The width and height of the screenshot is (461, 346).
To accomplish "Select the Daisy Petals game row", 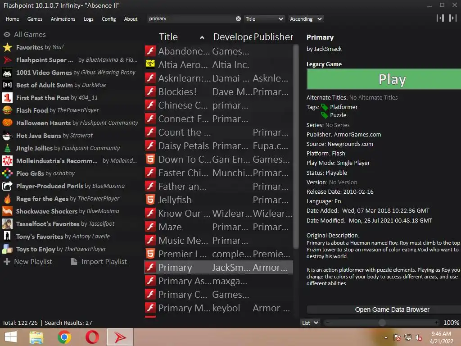I will pyautogui.click(x=218, y=146).
